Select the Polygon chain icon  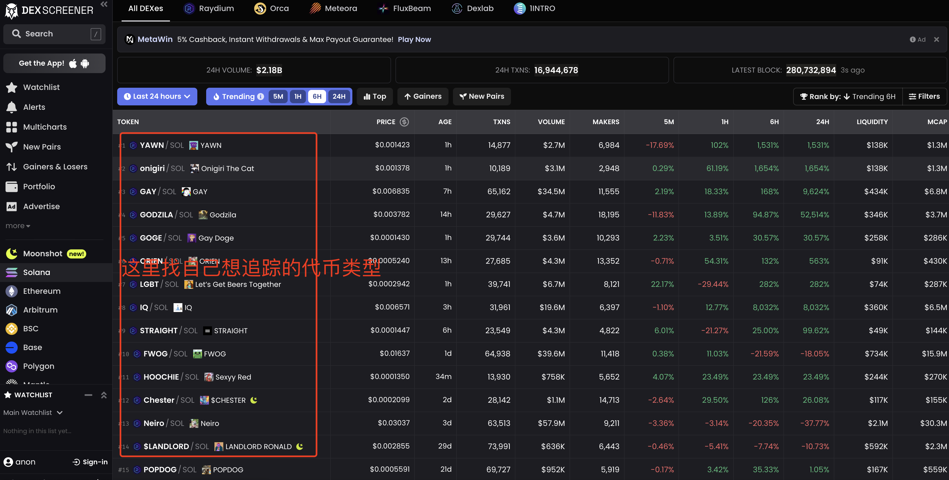coord(11,366)
